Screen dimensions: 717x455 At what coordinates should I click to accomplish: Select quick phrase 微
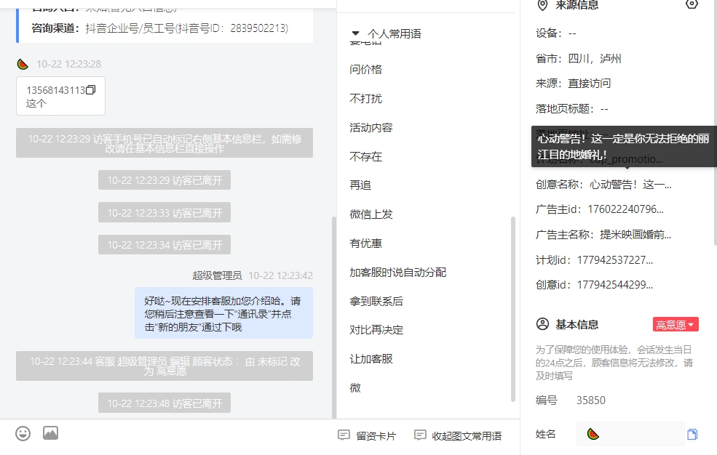355,388
